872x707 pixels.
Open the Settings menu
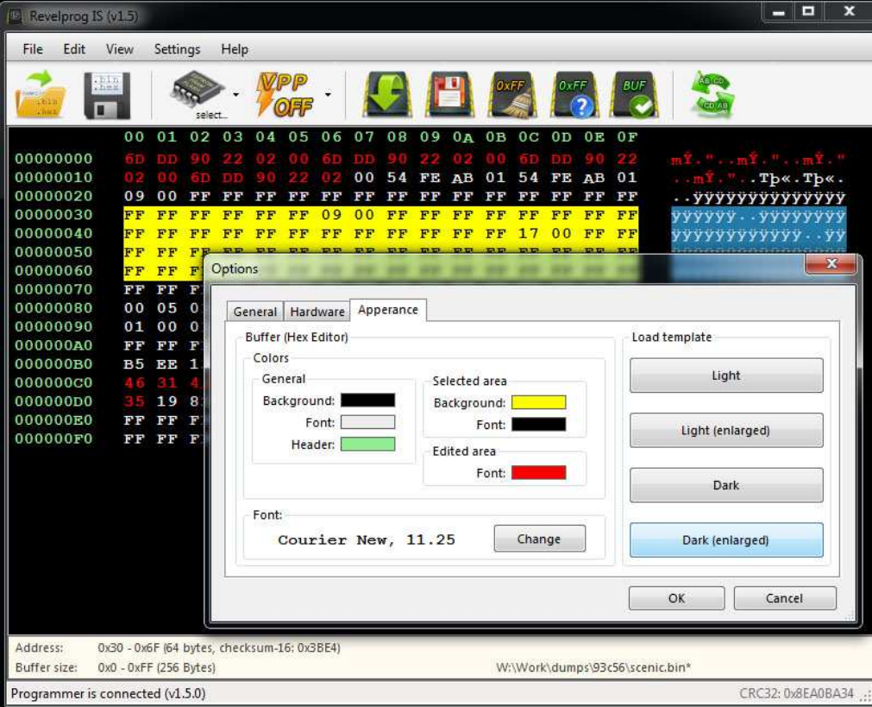(177, 49)
